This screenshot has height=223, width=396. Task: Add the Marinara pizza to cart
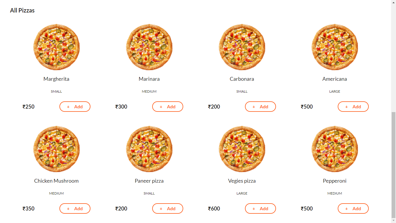168,107
